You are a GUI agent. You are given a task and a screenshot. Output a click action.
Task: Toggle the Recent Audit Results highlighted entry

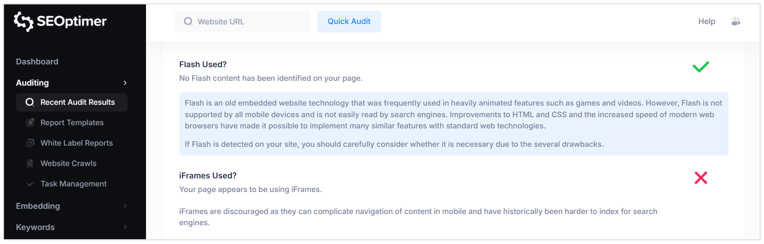(x=72, y=102)
